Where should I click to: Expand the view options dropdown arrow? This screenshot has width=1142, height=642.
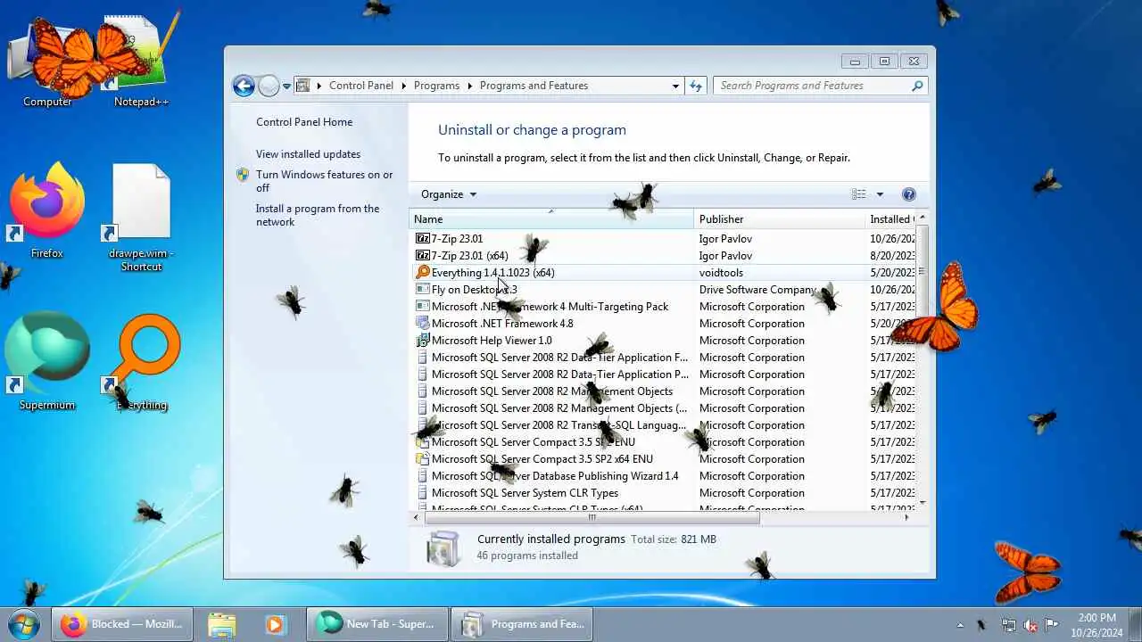[879, 194]
